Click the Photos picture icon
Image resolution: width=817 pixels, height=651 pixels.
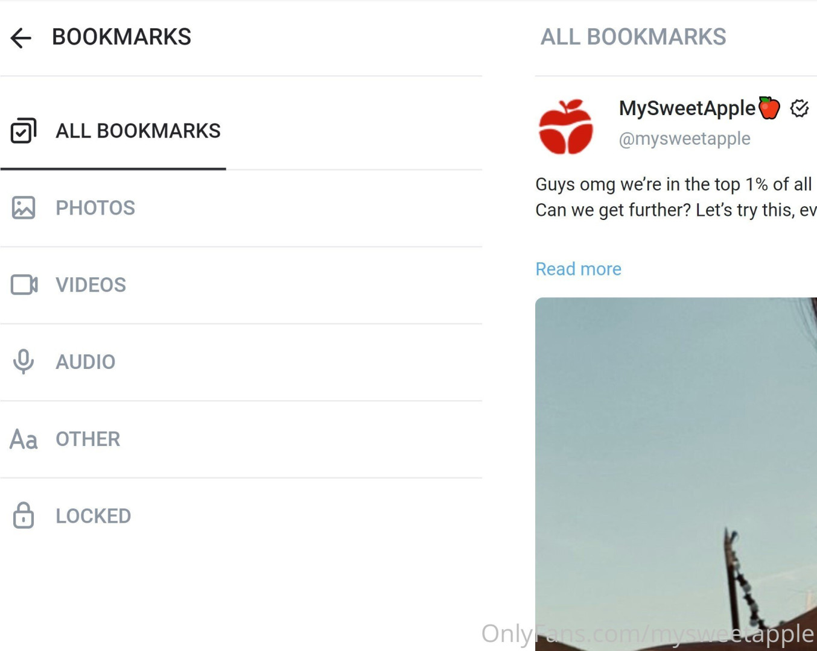pos(24,208)
